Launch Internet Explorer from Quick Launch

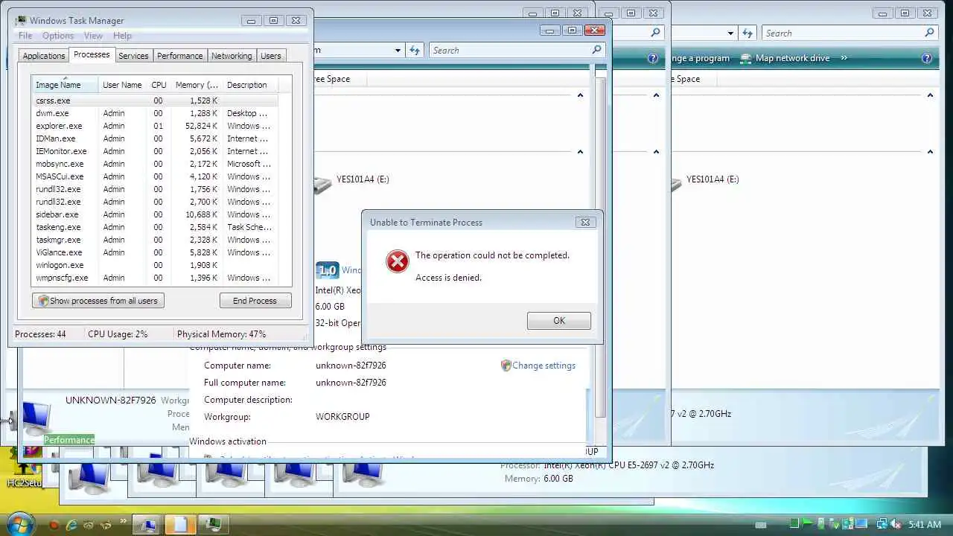tap(72, 525)
